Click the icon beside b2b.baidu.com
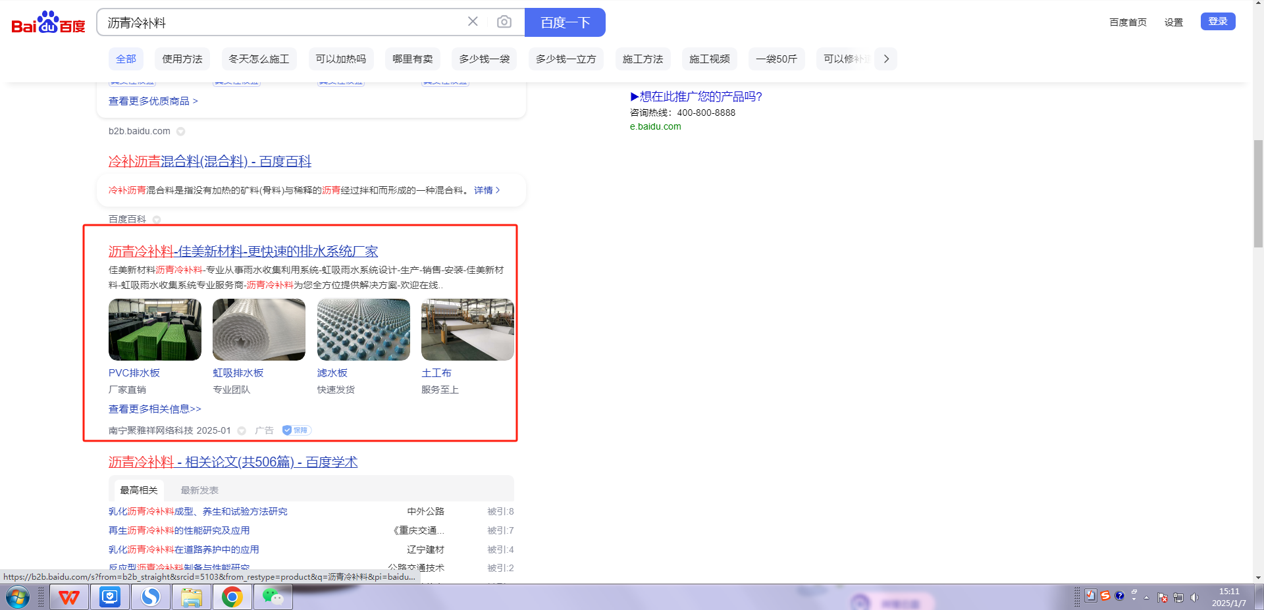 [x=180, y=132]
